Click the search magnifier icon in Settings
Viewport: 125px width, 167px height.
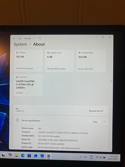click(x=40, y=38)
